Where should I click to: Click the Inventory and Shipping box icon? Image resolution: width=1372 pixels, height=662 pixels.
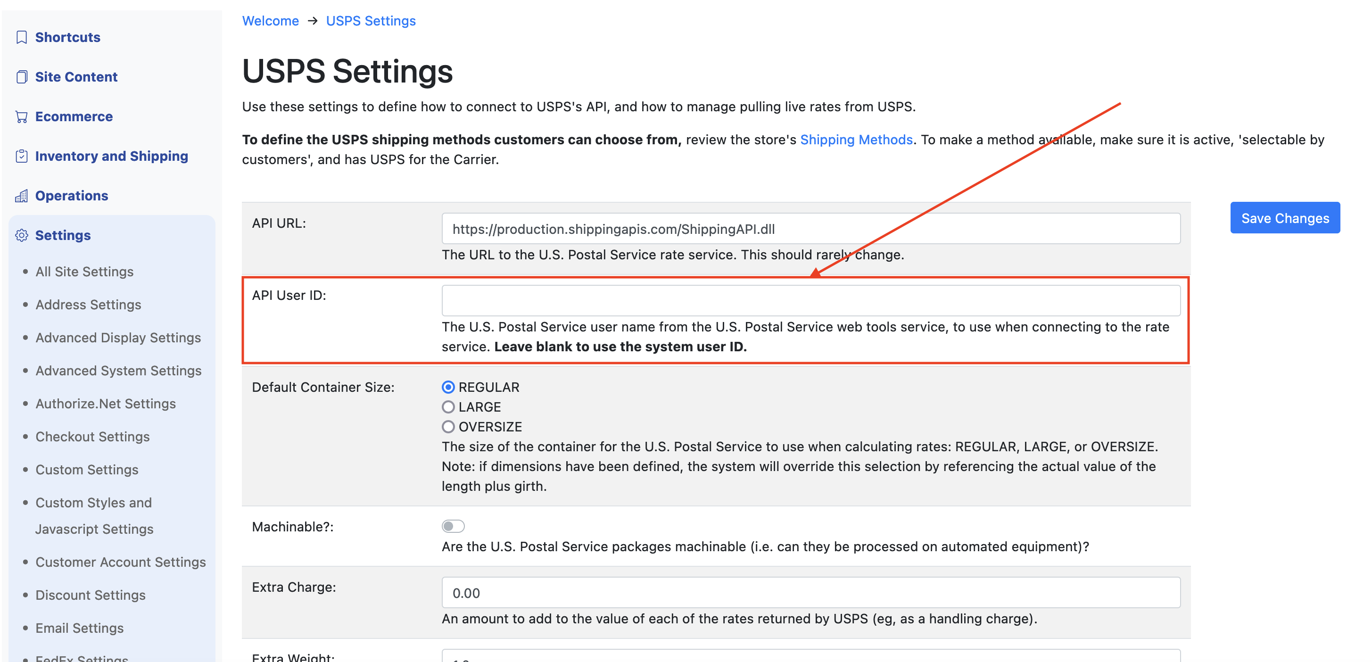21,156
